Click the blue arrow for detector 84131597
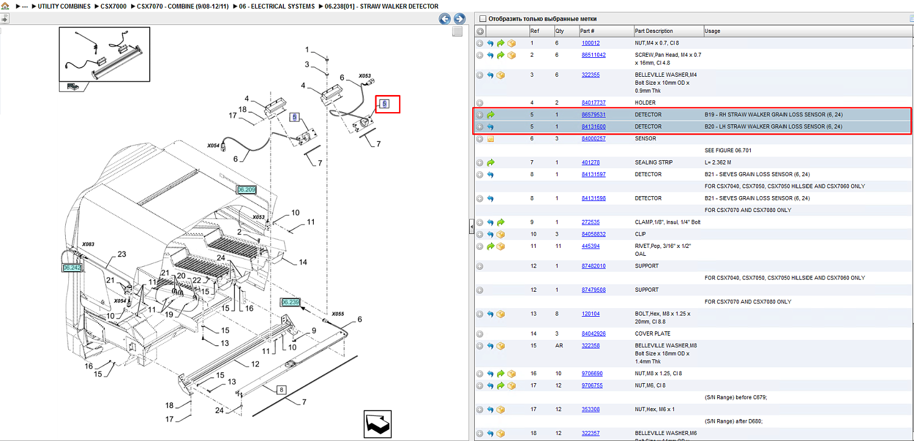Image resolution: width=914 pixels, height=441 pixels. [x=490, y=175]
